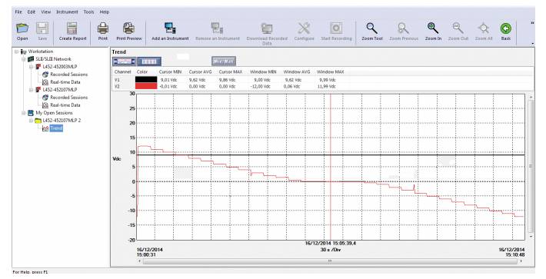Click the V2 channel row label
Image resolution: width=546 pixels, height=279 pixels.
click(x=118, y=86)
